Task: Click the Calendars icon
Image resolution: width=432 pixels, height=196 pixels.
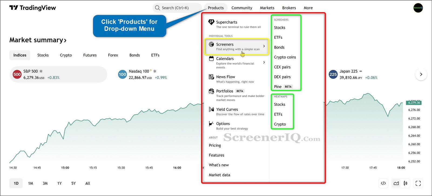Action: coord(211,59)
